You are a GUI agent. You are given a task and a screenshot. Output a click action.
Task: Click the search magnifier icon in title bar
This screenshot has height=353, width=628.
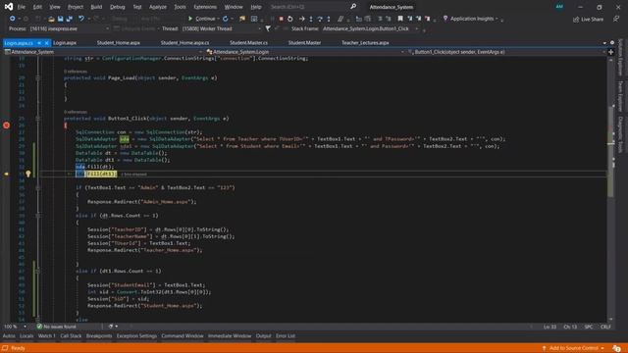pyautogui.click(x=353, y=7)
